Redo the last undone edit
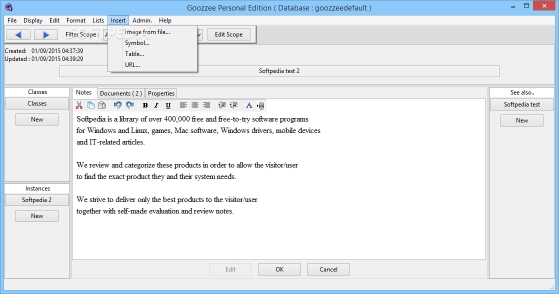This screenshot has height=294, width=559. [130, 105]
